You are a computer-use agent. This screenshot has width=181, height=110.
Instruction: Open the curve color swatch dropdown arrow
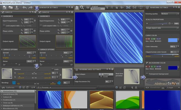[x=178, y=40]
